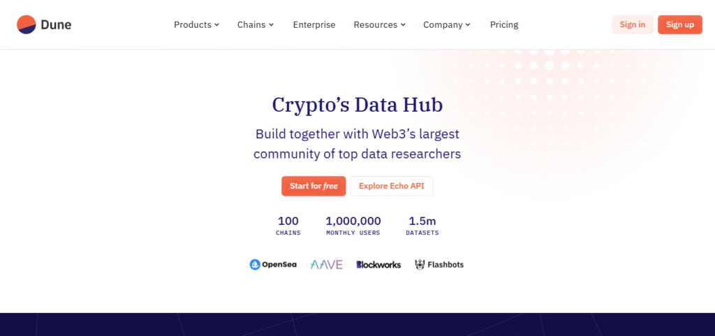Click the AAVE logo
Image resolution: width=715 pixels, height=336 pixels.
[x=327, y=265]
